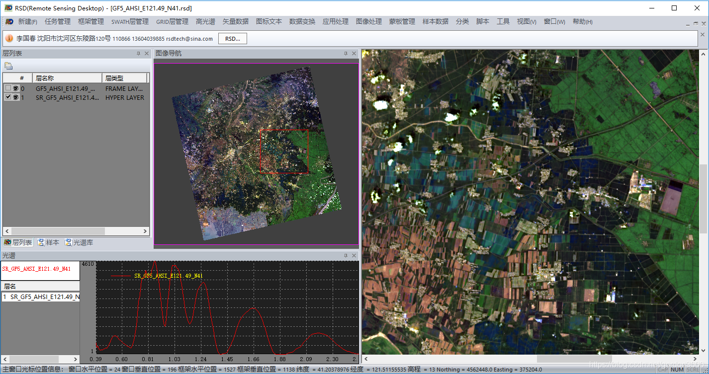Screen dimensions: 709x374
Task: Click yellow legend SR_GF5_AHSI_E121.49_N41 in chart
Action: (169, 276)
